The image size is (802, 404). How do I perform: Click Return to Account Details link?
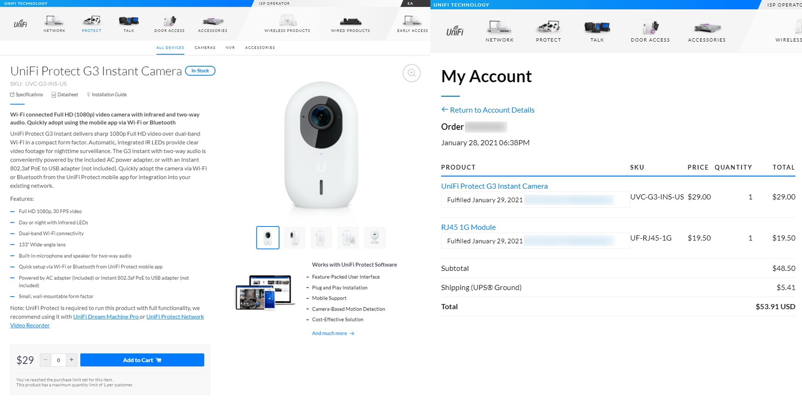pos(488,110)
